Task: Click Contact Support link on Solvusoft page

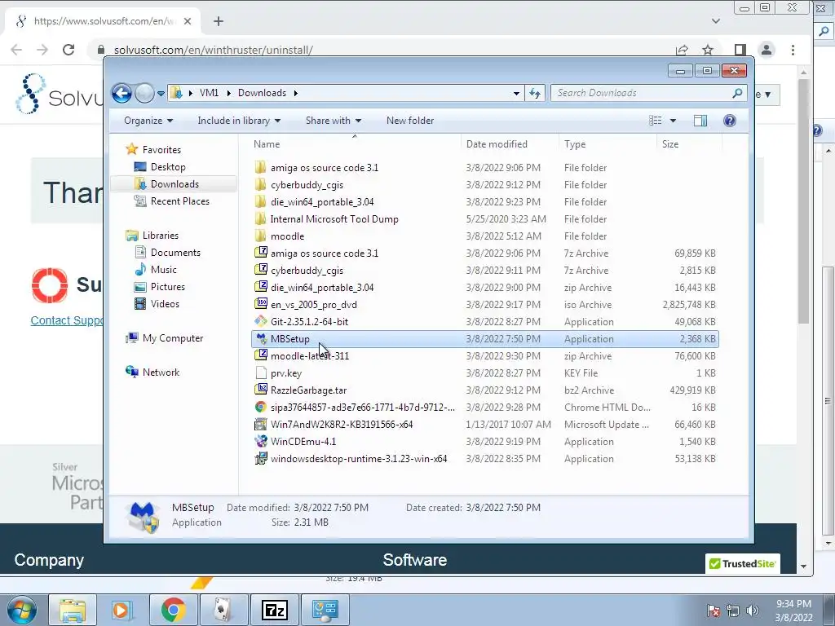Action: pos(68,320)
